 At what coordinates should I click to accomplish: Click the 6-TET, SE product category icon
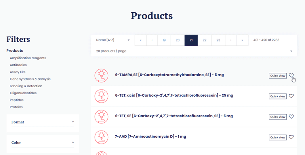coord(101,116)
